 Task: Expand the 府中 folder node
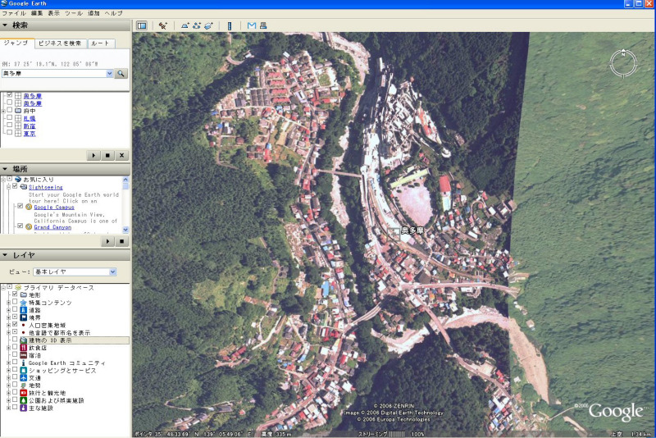coord(4,111)
